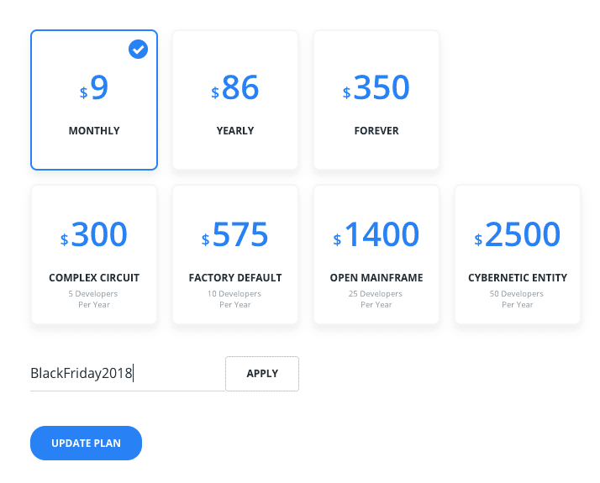Click the Update Plan button

[x=86, y=444]
